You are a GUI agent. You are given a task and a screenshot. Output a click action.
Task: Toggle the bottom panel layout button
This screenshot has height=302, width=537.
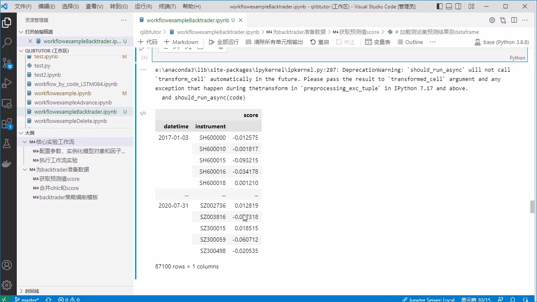point(449,6)
